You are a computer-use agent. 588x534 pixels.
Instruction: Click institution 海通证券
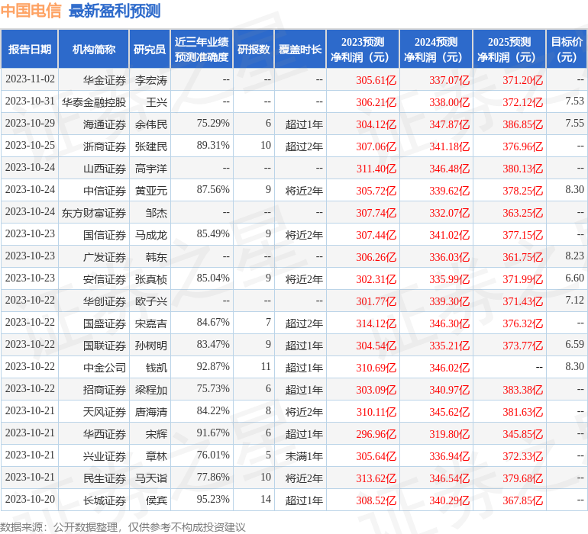click(105, 124)
